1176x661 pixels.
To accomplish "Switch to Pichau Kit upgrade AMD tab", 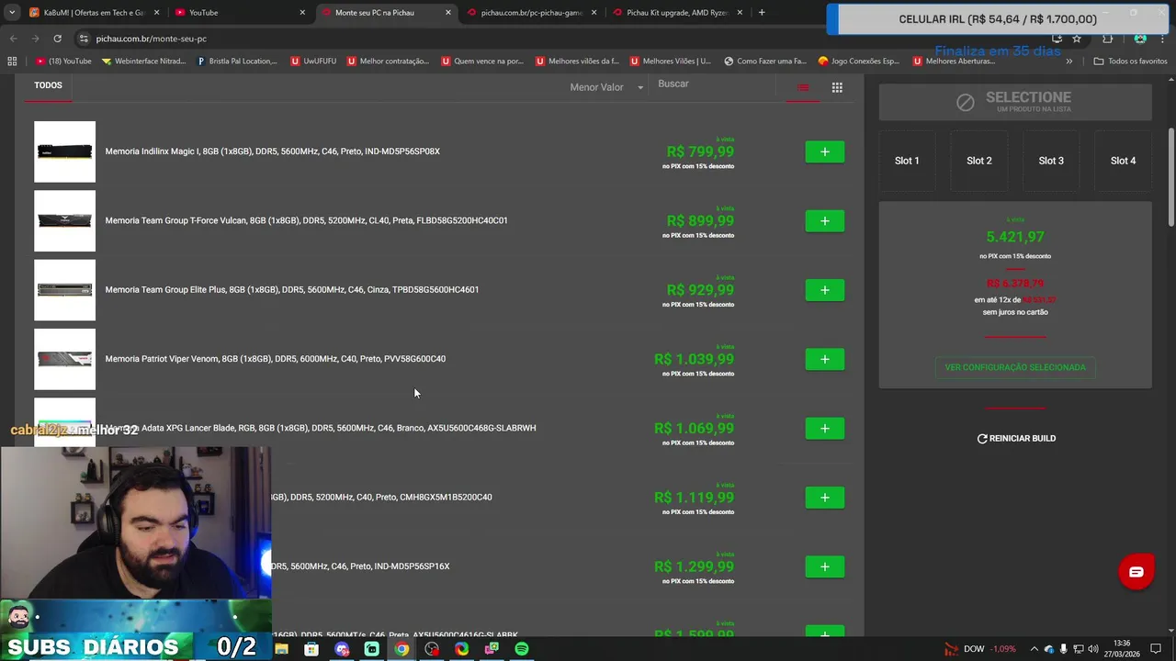I will coord(678,13).
